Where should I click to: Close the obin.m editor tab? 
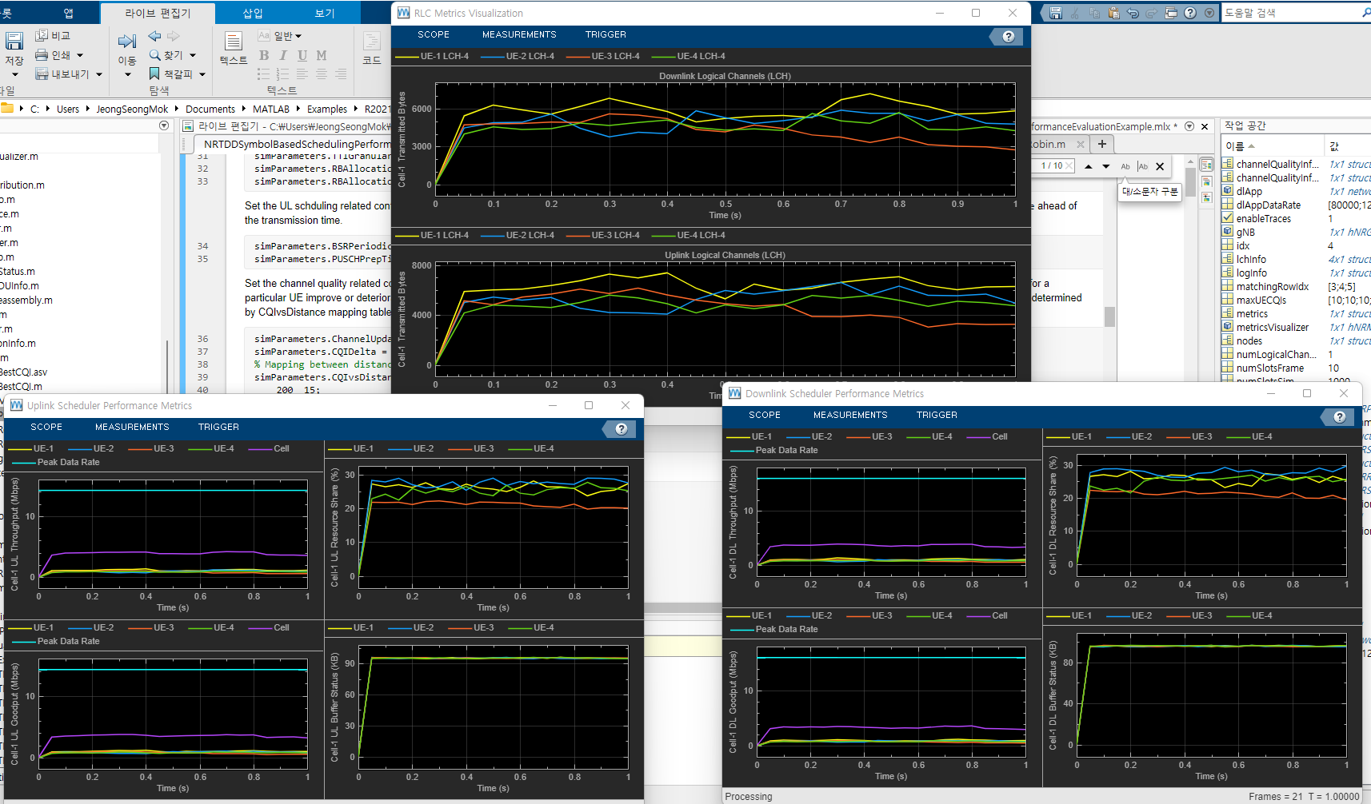tap(1081, 145)
